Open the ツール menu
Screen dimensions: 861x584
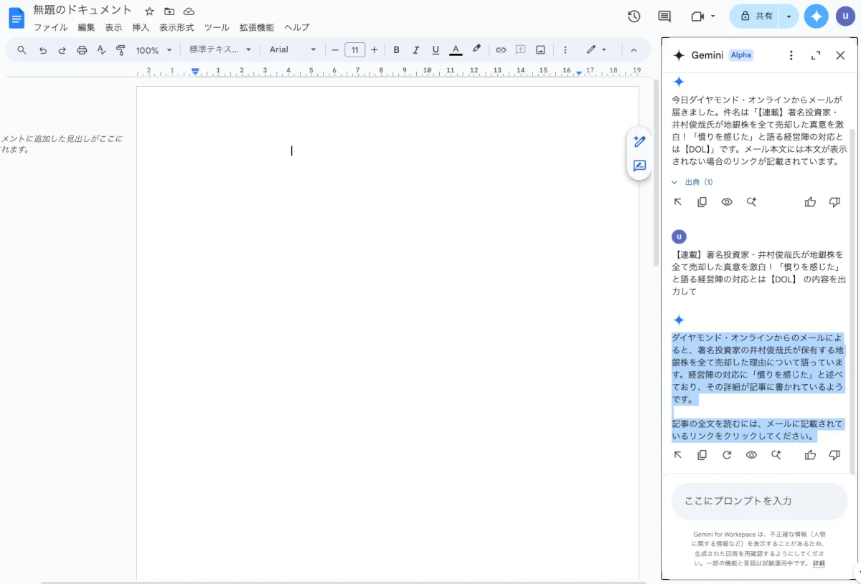tap(217, 28)
